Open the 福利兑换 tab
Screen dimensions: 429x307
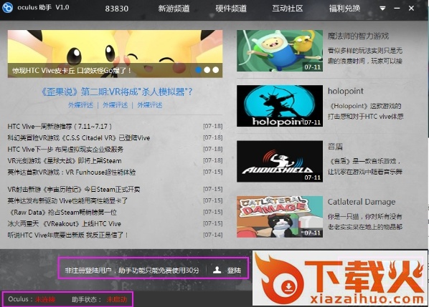pyautogui.click(x=344, y=9)
